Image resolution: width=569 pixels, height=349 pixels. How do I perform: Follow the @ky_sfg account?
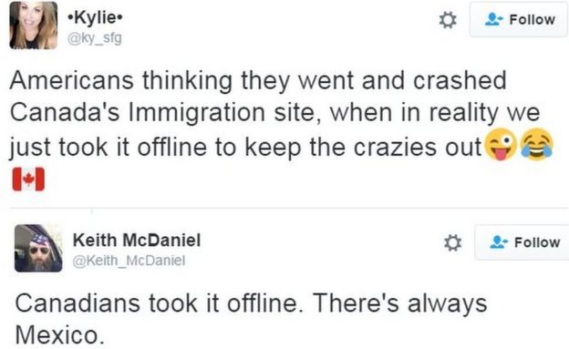click(519, 19)
